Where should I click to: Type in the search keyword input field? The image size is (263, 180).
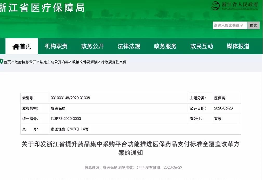pos(229,25)
